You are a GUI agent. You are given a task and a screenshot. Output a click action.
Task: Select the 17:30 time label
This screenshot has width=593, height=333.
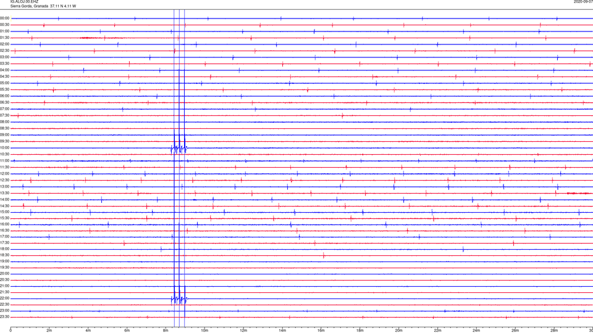pos(5,243)
